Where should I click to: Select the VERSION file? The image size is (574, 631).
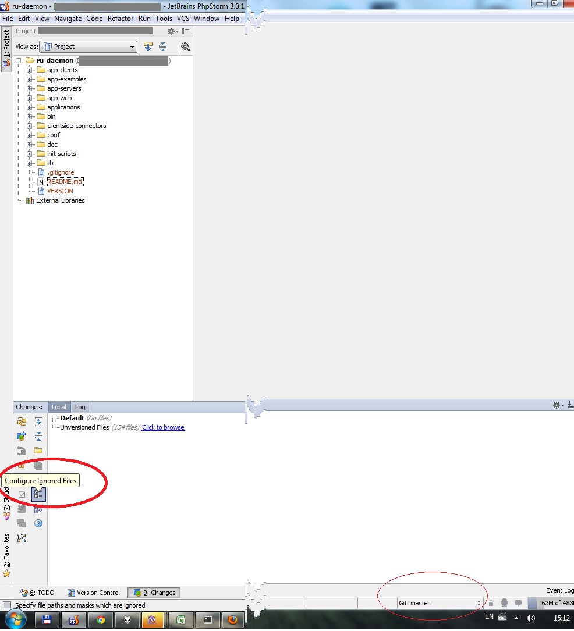pos(60,191)
